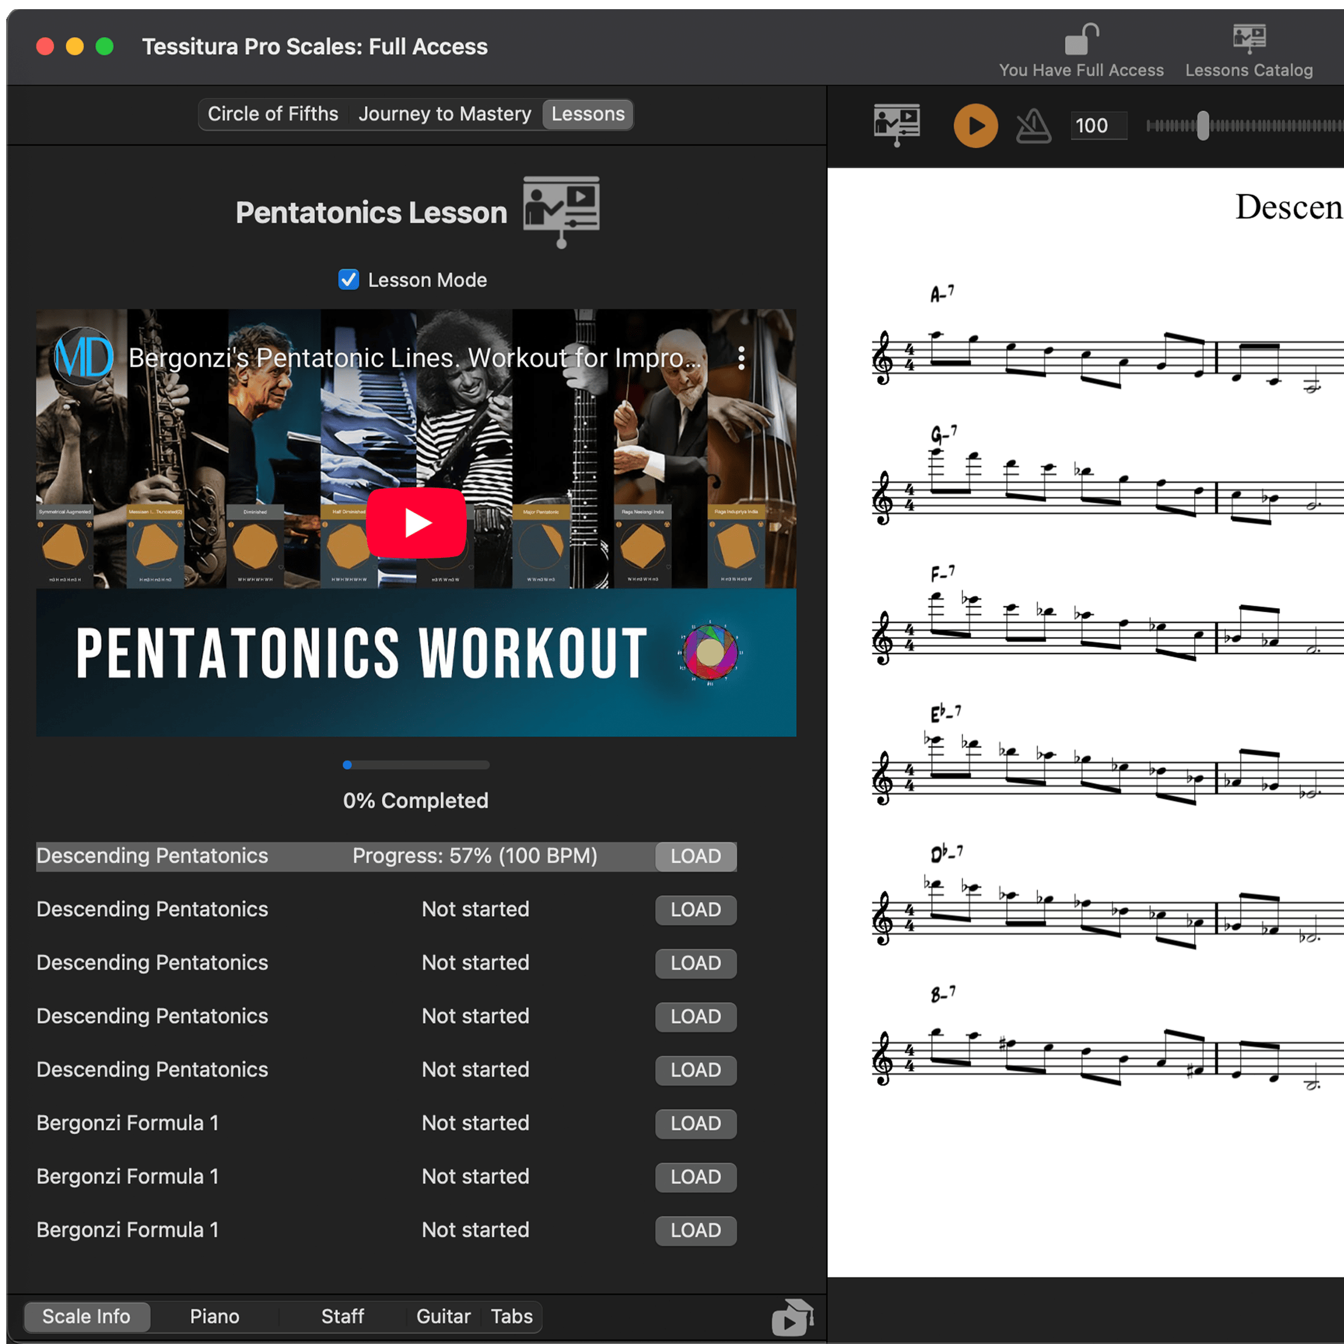Maximize the window with green button

pos(104,47)
